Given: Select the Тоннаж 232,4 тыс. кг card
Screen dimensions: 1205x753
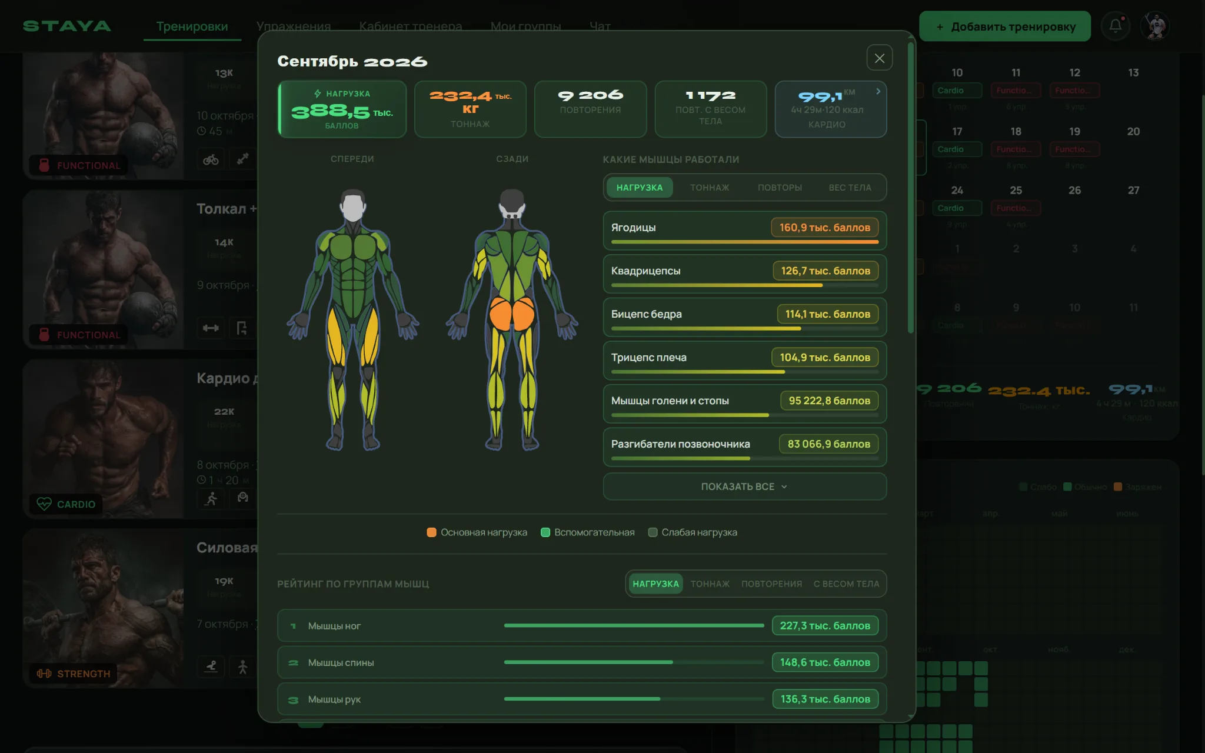Looking at the screenshot, I should tap(470, 109).
